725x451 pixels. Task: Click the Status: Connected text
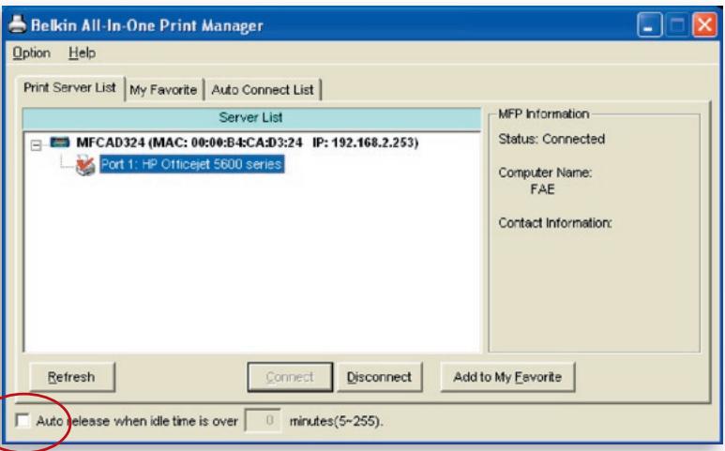click(551, 139)
